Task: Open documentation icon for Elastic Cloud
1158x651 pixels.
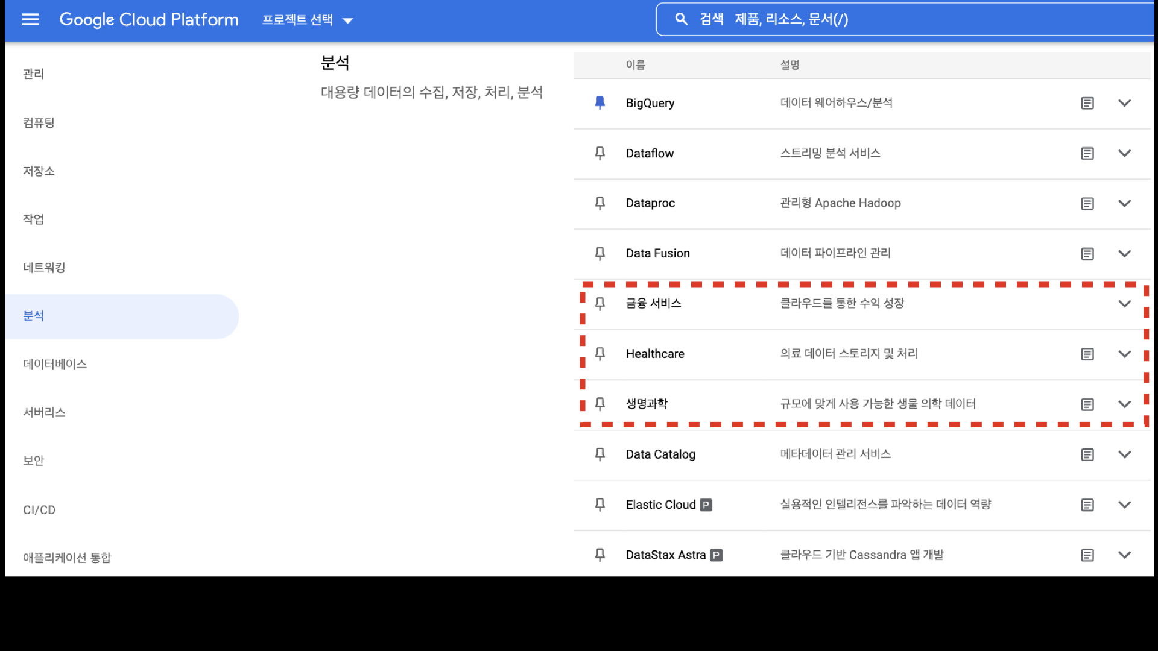Action: coord(1087,505)
